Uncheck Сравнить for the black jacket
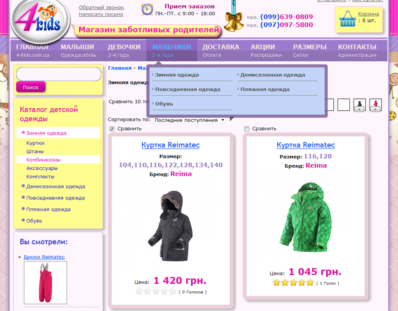 pyautogui.click(x=112, y=129)
